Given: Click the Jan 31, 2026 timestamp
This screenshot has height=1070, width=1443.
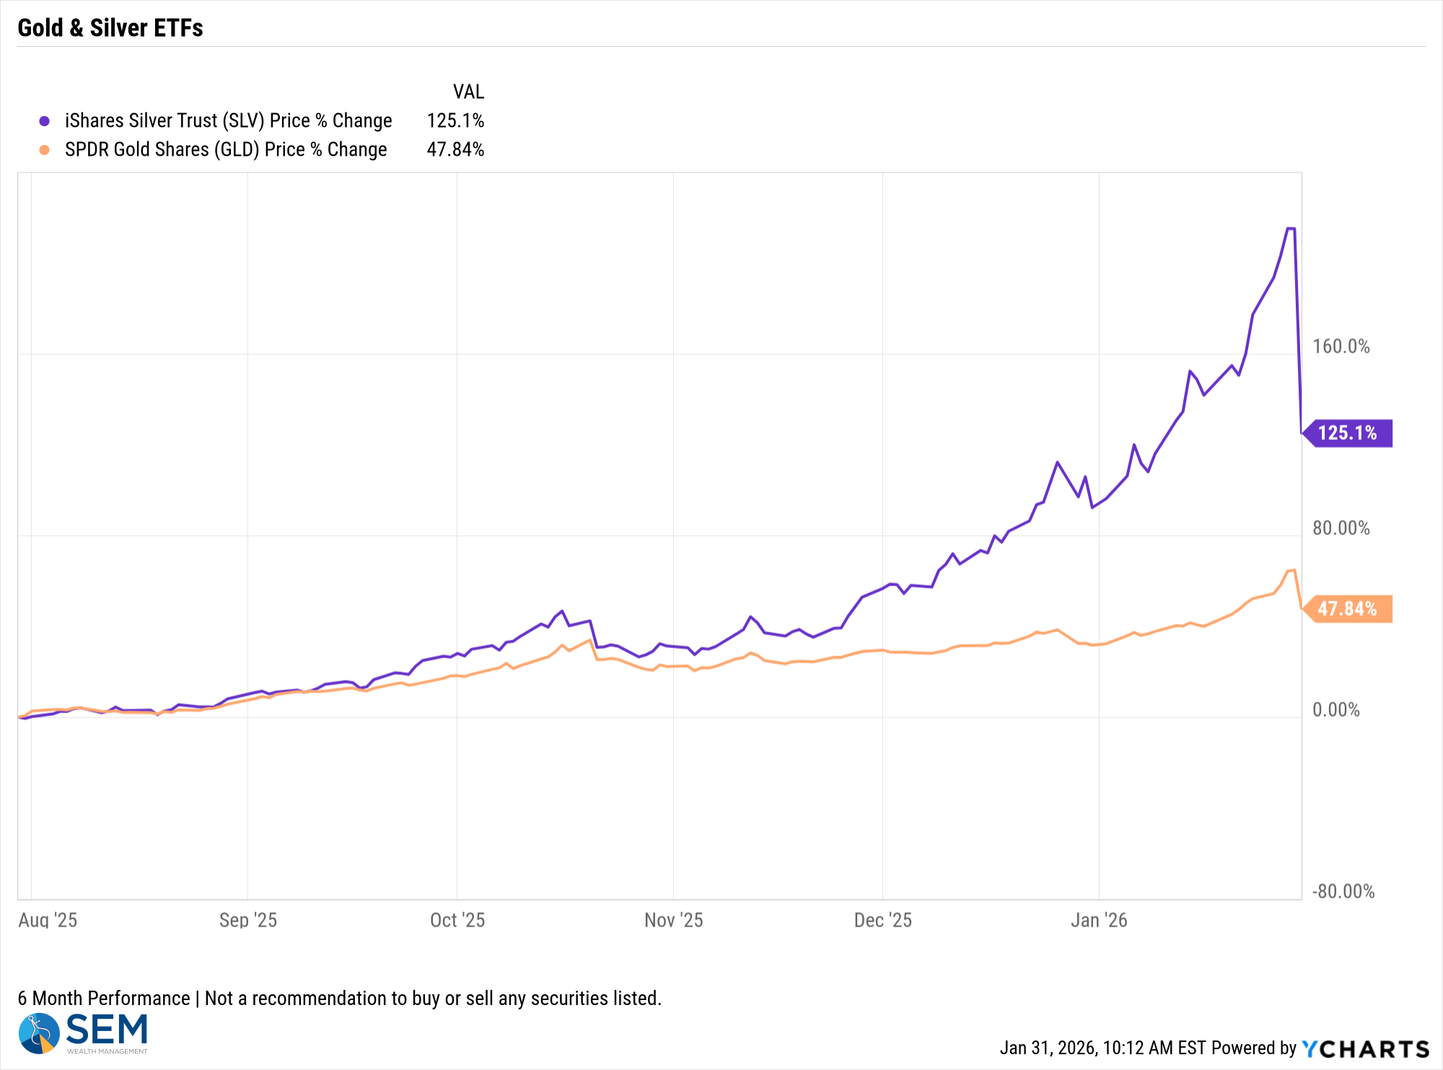Looking at the screenshot, I should (1101, 1048).
